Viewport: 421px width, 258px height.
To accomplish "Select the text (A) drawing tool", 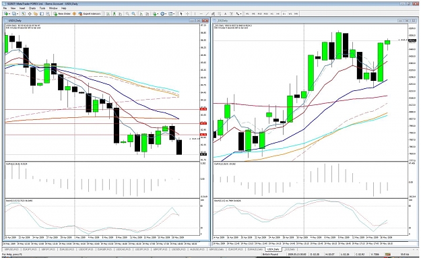I will pyautogui.click(x=225, y=13).
